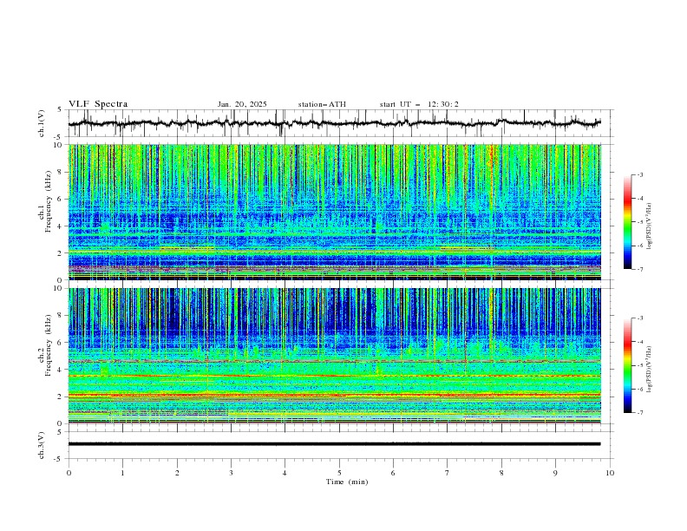Click time axis tick label "9"
Image resolution: width=687 pixels, height=531 pixels.
pos(555,473)
